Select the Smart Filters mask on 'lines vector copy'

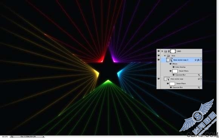click(x=172, y=84)
